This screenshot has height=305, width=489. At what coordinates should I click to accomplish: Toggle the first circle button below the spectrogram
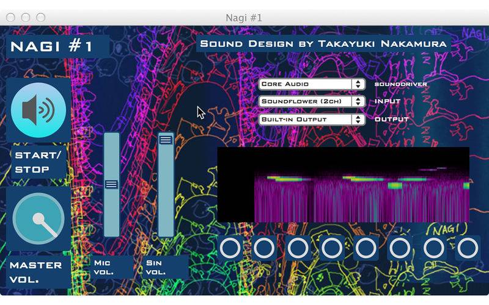[230, 248]
